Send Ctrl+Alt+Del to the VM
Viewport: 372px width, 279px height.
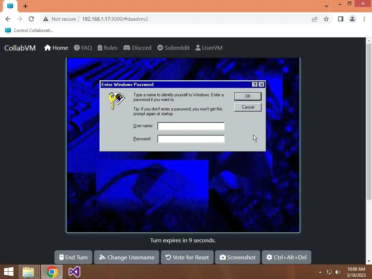[x=287, y=258]
